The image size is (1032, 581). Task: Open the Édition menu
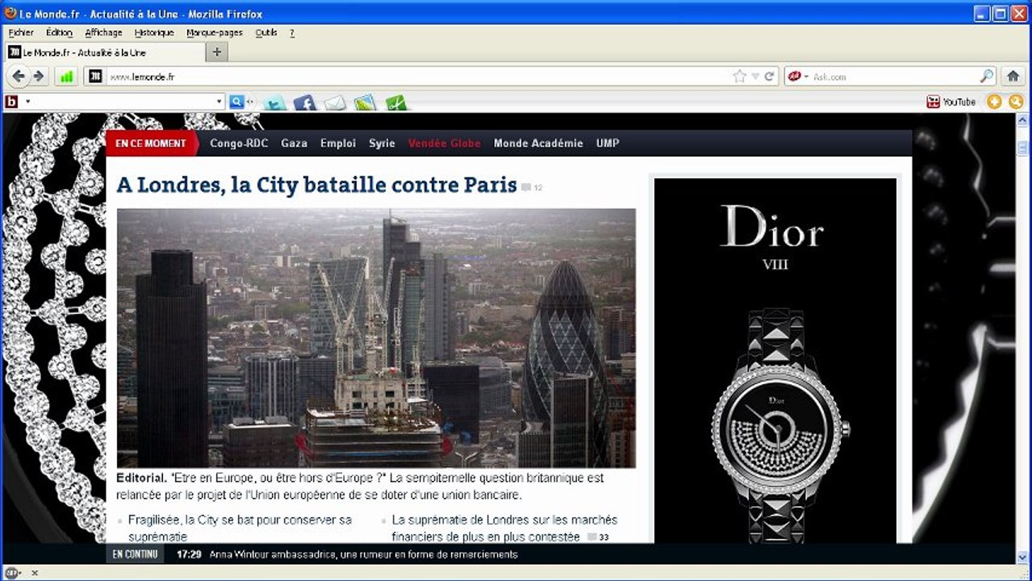click(x=59, y=33)
